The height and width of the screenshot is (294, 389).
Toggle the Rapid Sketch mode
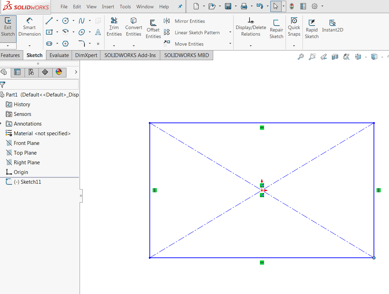[x=311, y=29]
